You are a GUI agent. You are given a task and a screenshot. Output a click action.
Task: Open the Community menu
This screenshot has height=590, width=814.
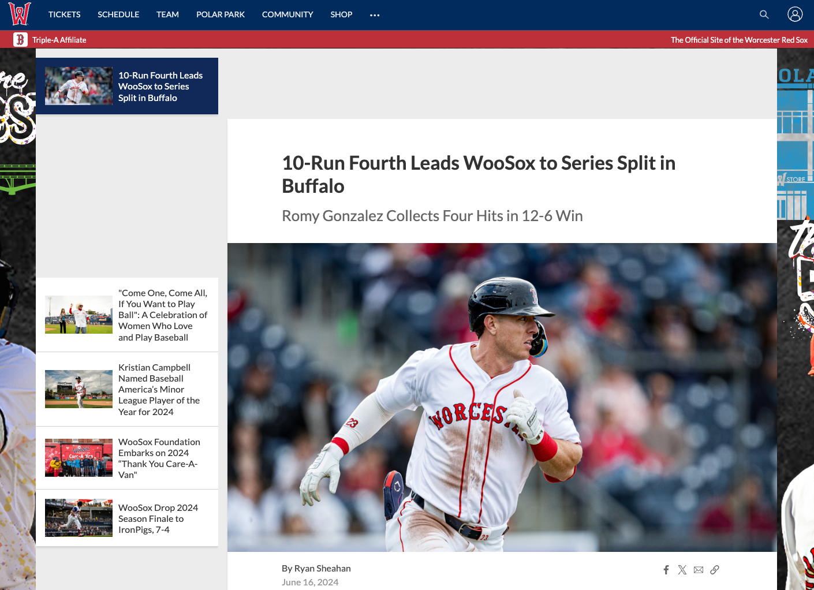coord(287,14)
